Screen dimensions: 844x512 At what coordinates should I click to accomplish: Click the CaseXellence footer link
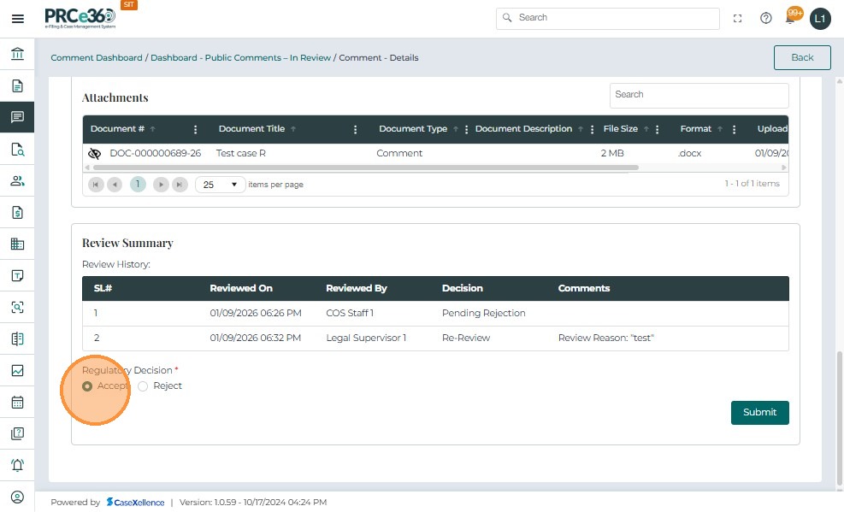click(x=135, y=503)
